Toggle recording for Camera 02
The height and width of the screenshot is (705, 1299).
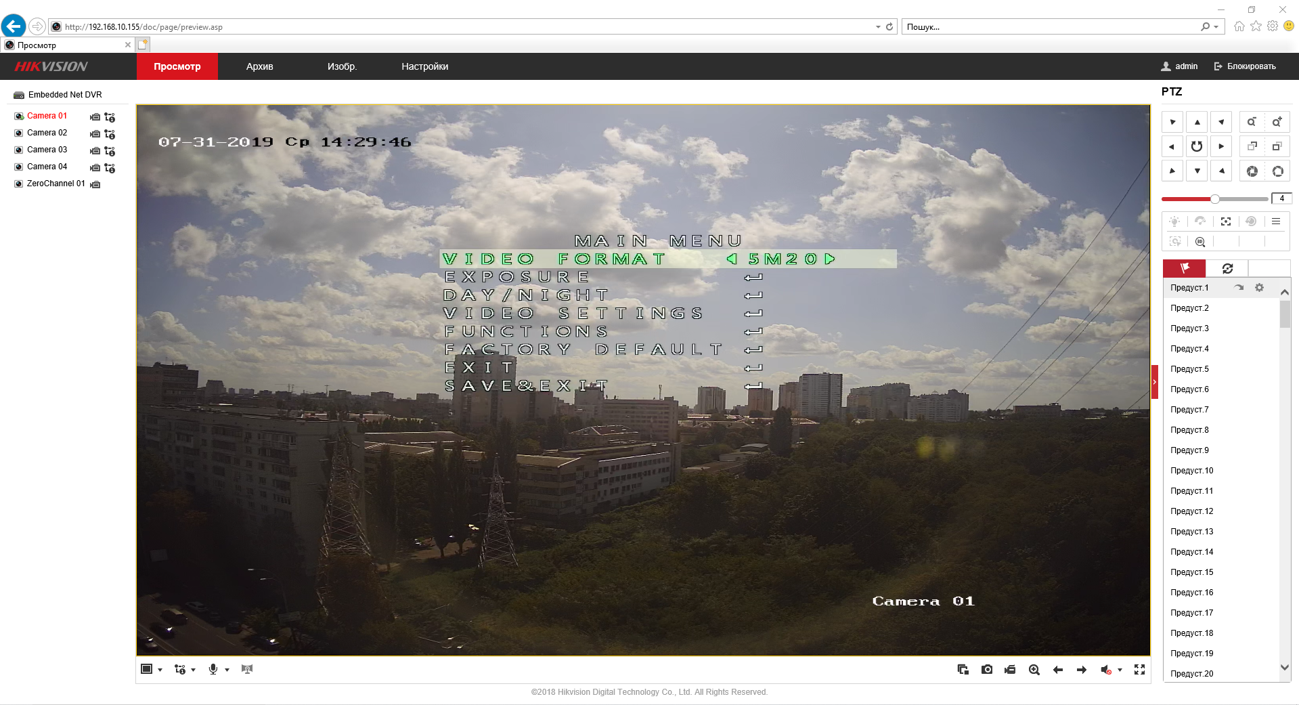point(95,134)
